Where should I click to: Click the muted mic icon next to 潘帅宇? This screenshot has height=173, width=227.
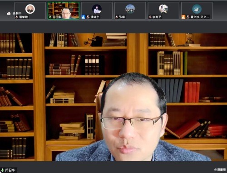[88, 17]
